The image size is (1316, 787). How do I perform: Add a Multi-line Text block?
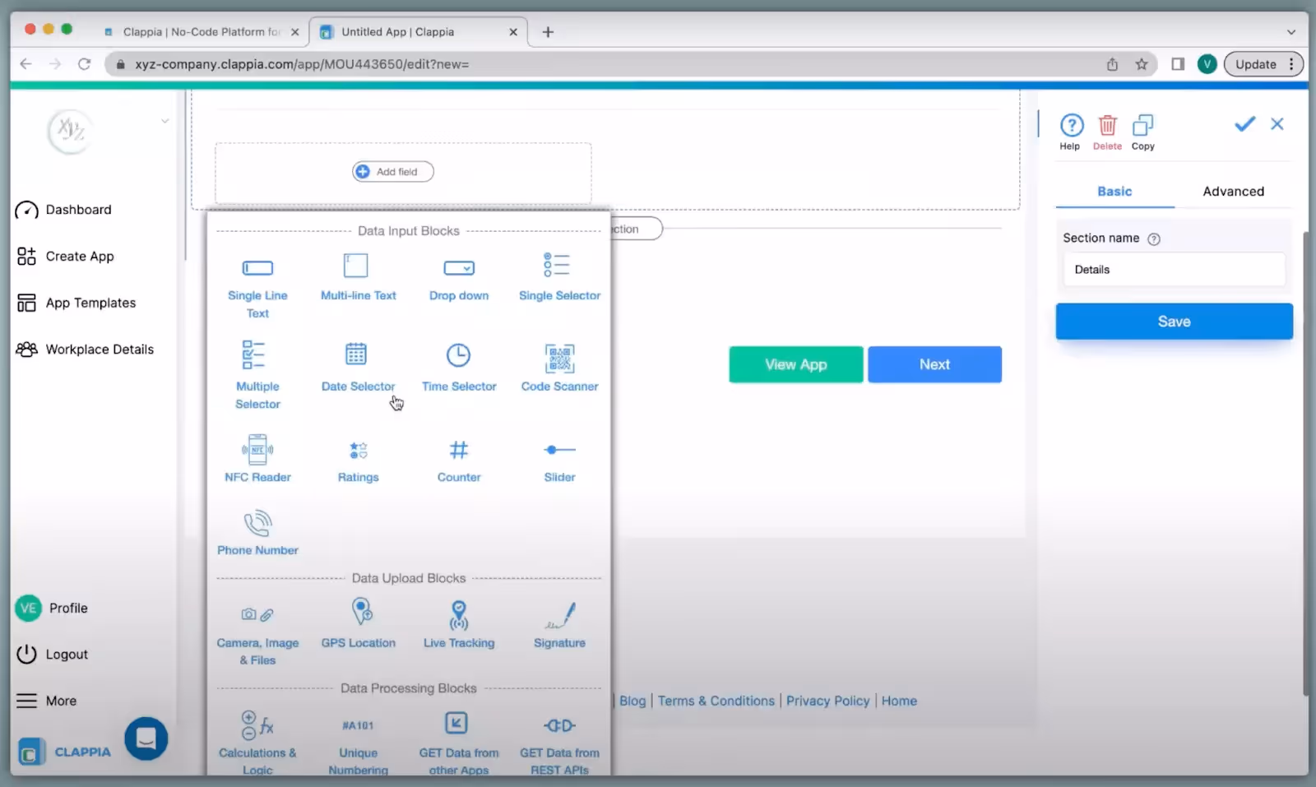[x=358, y=278]
